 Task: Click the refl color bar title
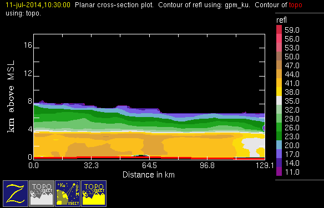pyautogui.click(x=281, y=20)
